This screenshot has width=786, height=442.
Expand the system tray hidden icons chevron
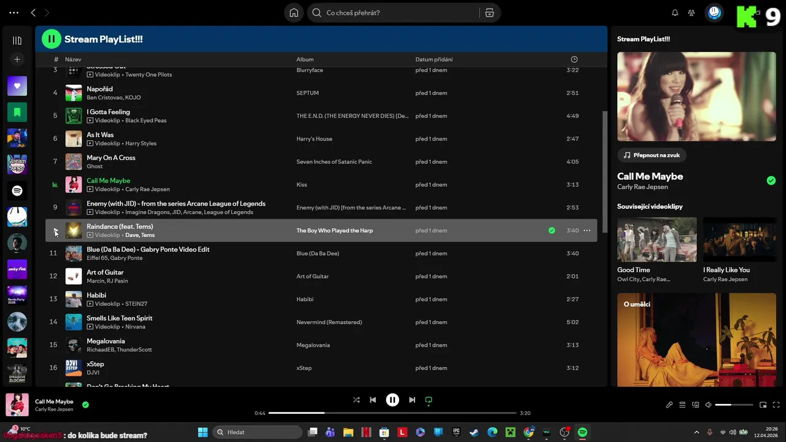click(696, 432)
